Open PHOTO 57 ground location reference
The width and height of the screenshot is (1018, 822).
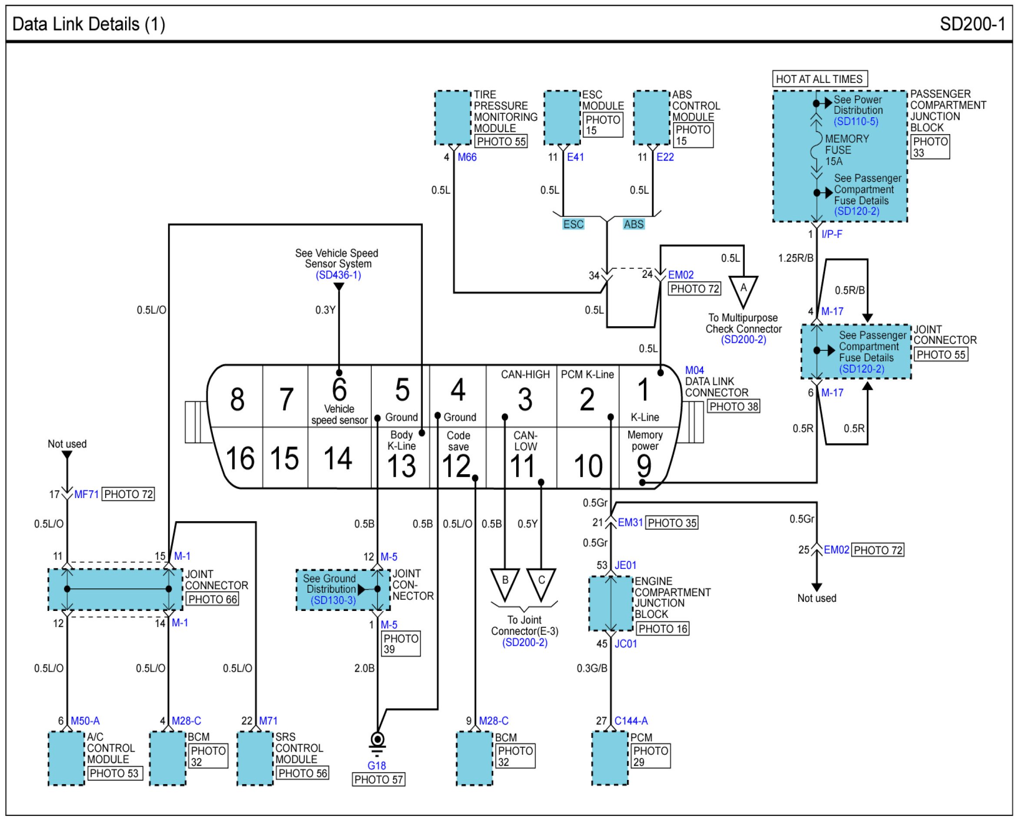(378, 780)
